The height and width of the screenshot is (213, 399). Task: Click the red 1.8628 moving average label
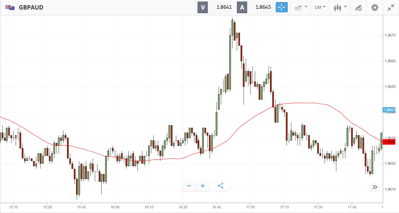pyautogui.click(x=389, y=142)
